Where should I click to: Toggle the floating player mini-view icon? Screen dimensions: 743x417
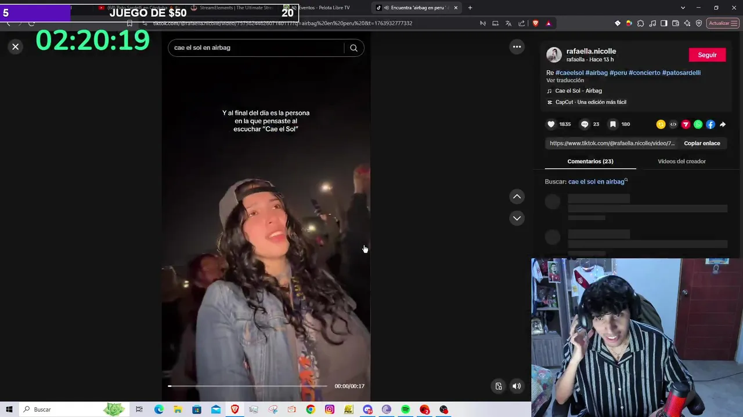coord(499,386)
